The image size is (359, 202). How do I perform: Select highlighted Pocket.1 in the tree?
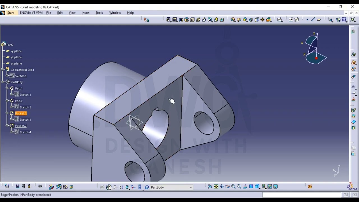click(x=21, y=113)
